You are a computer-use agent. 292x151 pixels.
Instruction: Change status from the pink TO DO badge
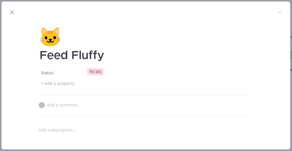click(x=95, y=72)
